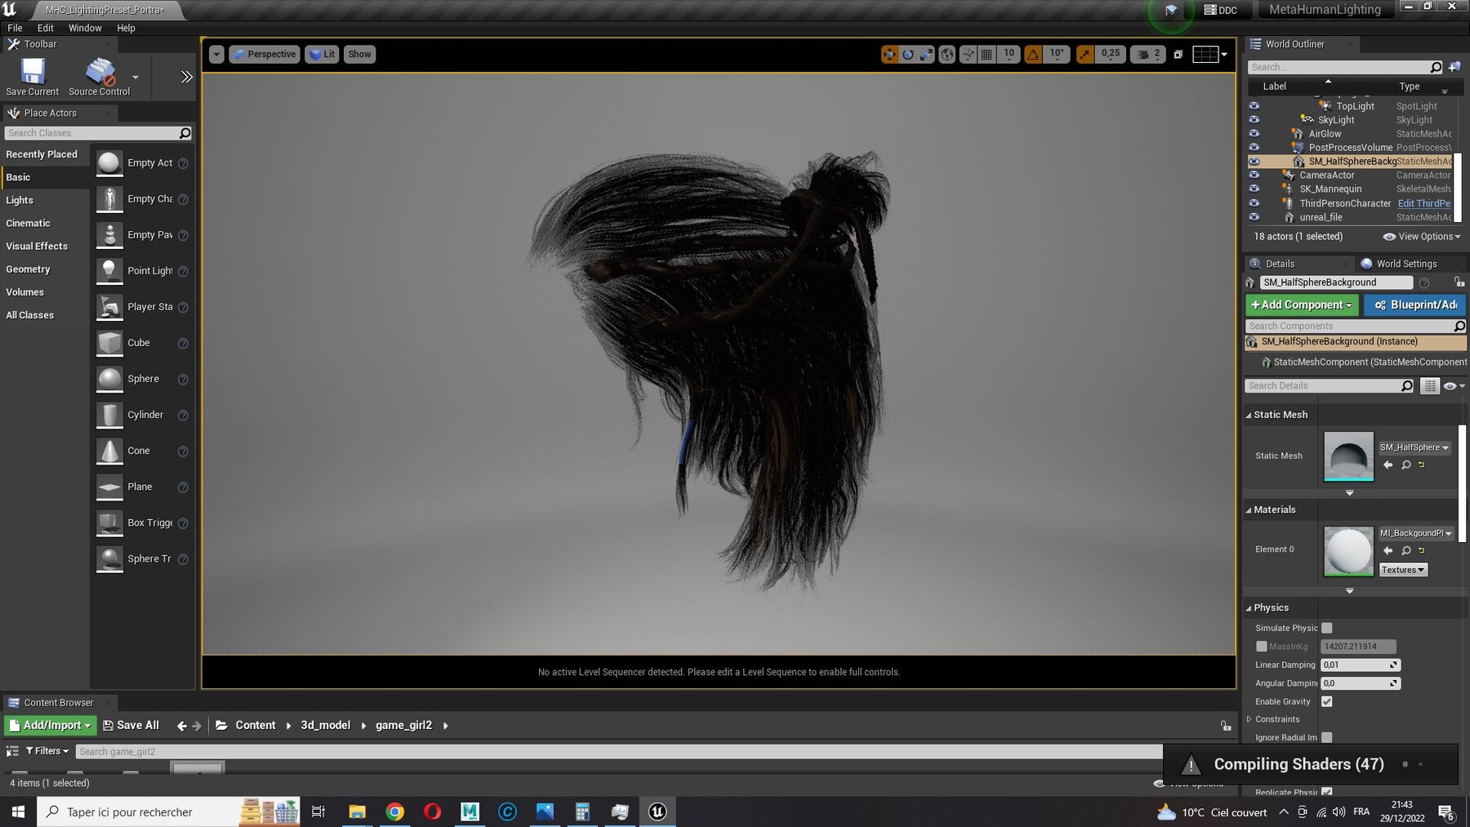Adjust camera speed setting showing 2

click(x=1148, y=54)
